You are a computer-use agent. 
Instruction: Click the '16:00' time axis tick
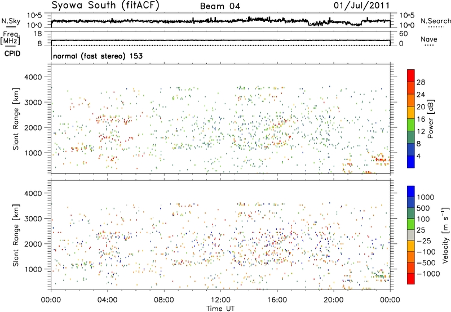coord(277,300)
